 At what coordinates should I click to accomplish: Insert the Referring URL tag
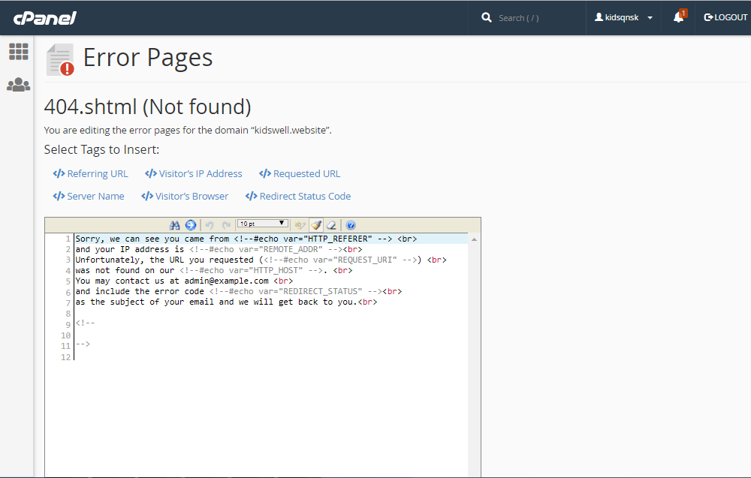point(90,173)
